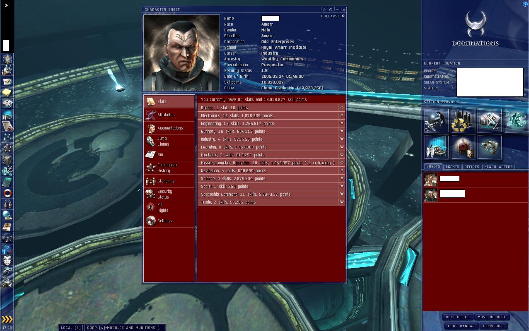Open the journal paper-and-pen icon

[x=7, y=126]
